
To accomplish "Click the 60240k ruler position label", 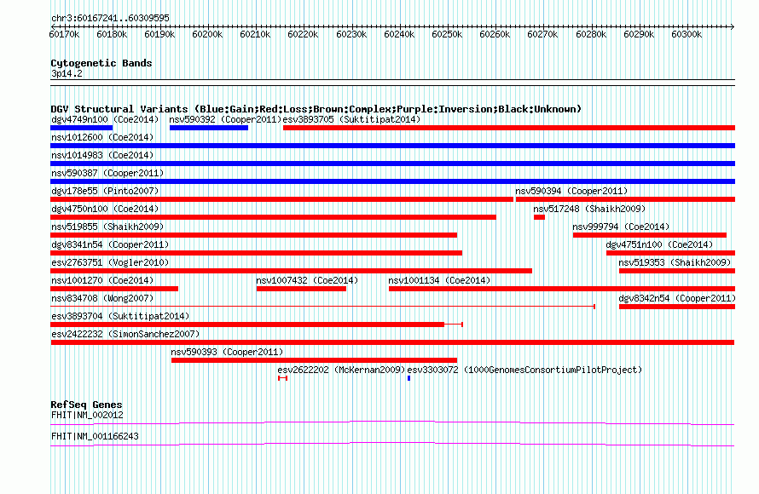I will point(399,34).
